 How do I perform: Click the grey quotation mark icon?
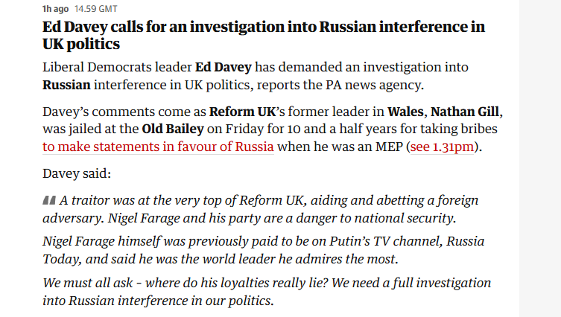(x=49, y=201)
